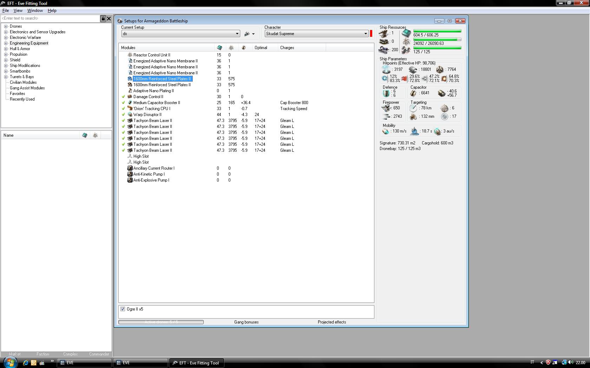
Task: Expand the Electronic Warfare category
Action: 6,38
